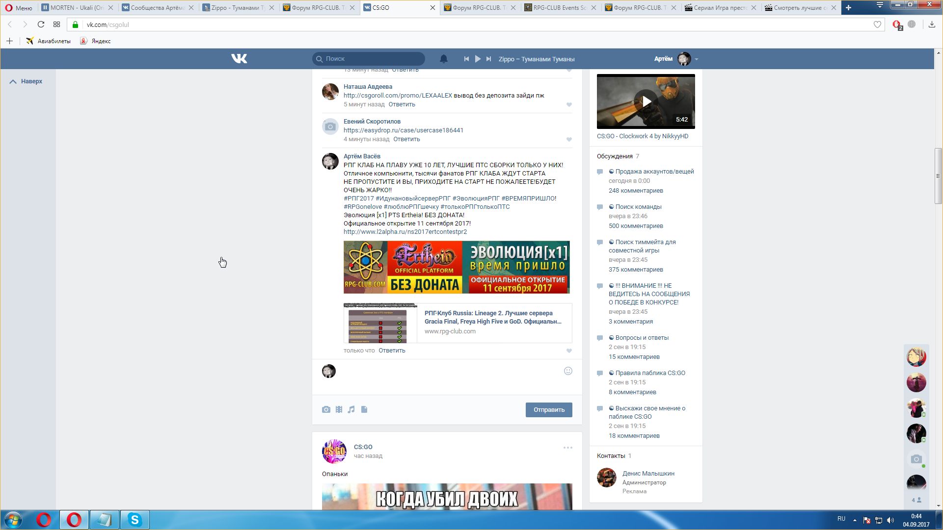
Task: Go back to top with Наверх
Action: pyautogui.click(x=26, y=81)
